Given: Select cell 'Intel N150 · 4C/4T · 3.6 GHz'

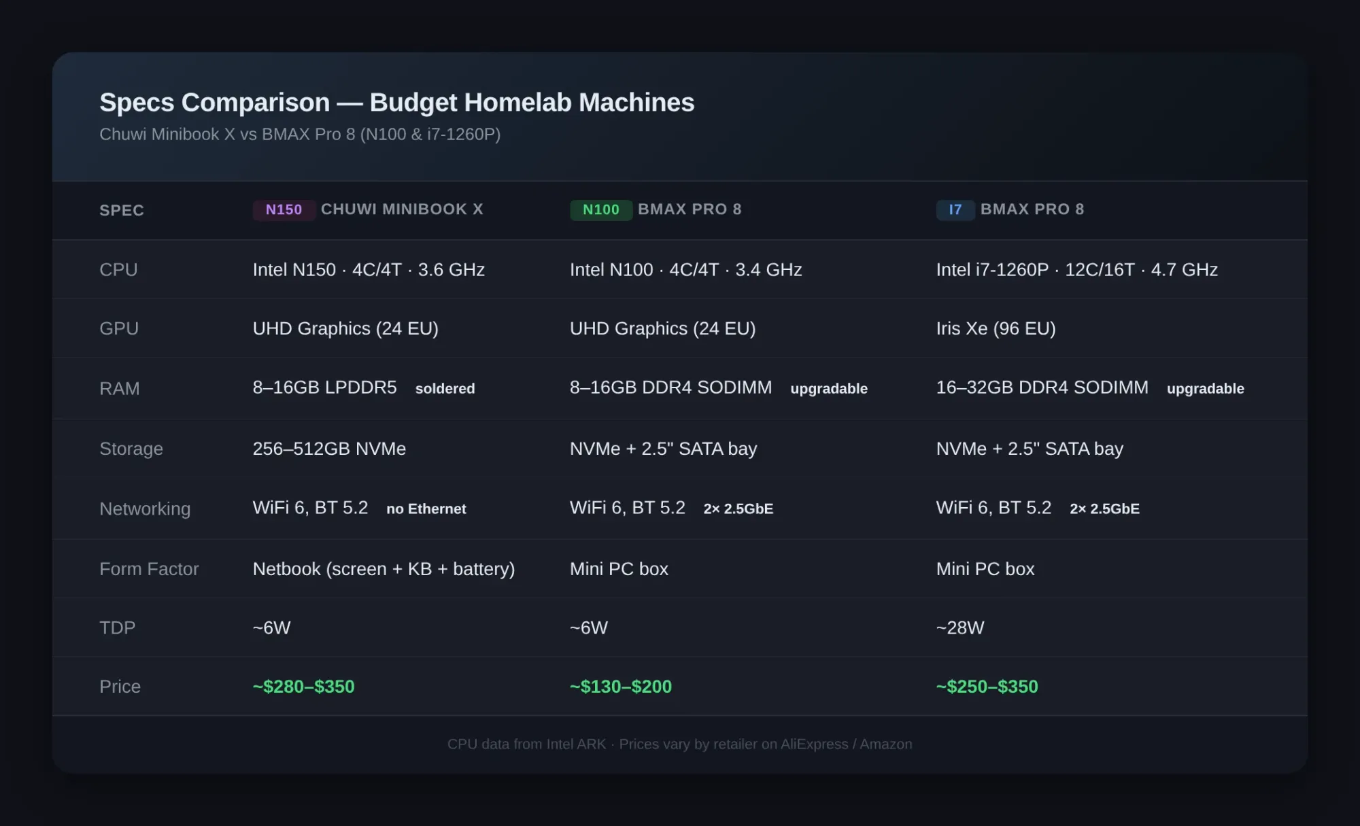Looking at the screenshot, I should point(369,270).
